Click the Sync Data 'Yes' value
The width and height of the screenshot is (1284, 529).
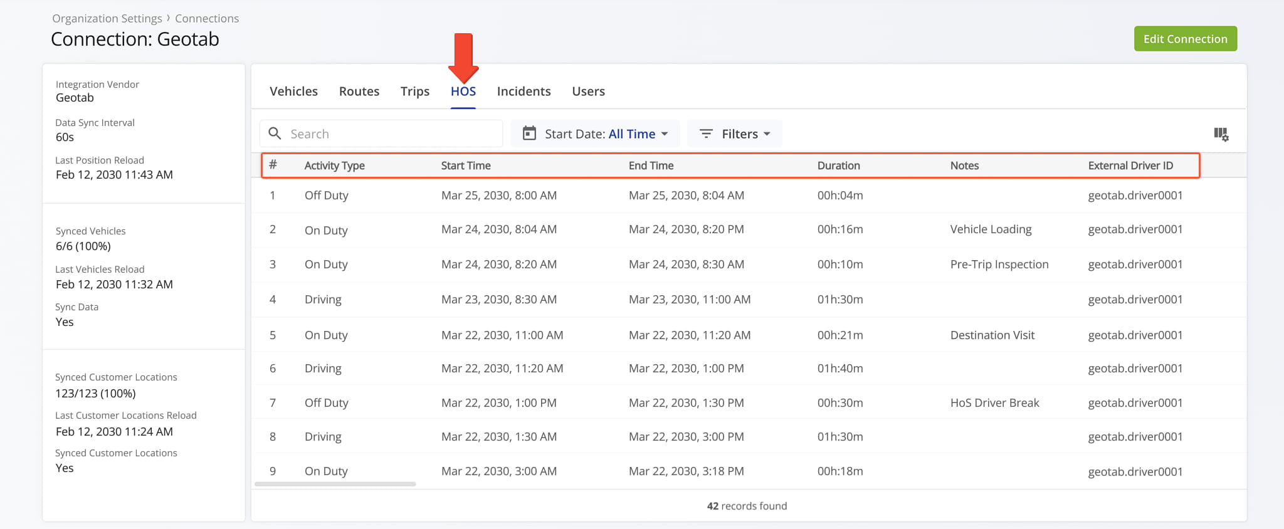(x=65, y=322)
